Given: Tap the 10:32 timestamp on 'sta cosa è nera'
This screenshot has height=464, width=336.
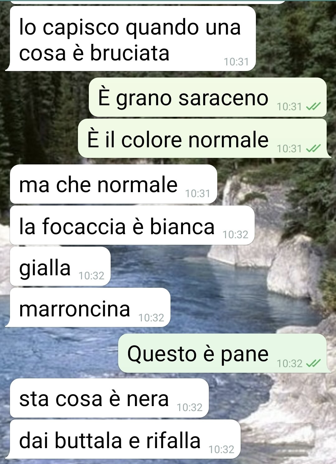Looking at the screenshot, I should [190, 407].
